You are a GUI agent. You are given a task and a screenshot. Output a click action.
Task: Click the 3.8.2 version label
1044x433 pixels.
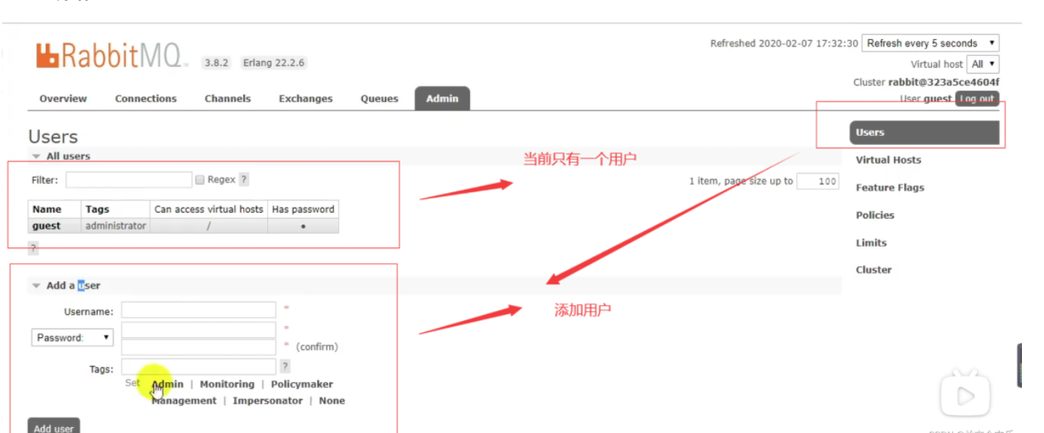pyautogui.click(x=218, y=63)
